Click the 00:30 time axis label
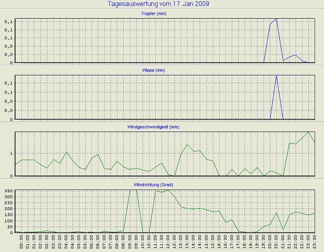Screen dimensions: 324x252 (x=21, y=242)
